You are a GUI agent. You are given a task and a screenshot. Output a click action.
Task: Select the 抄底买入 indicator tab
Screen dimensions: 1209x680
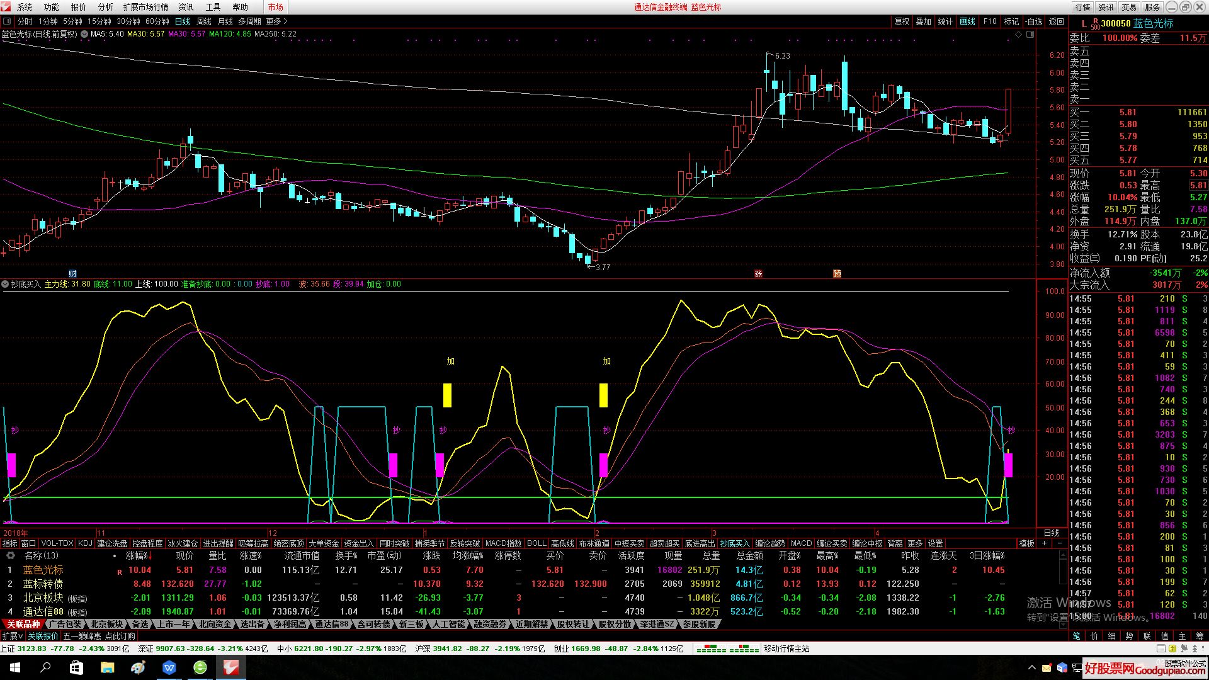pyautogui.click(x=735, y=543)
